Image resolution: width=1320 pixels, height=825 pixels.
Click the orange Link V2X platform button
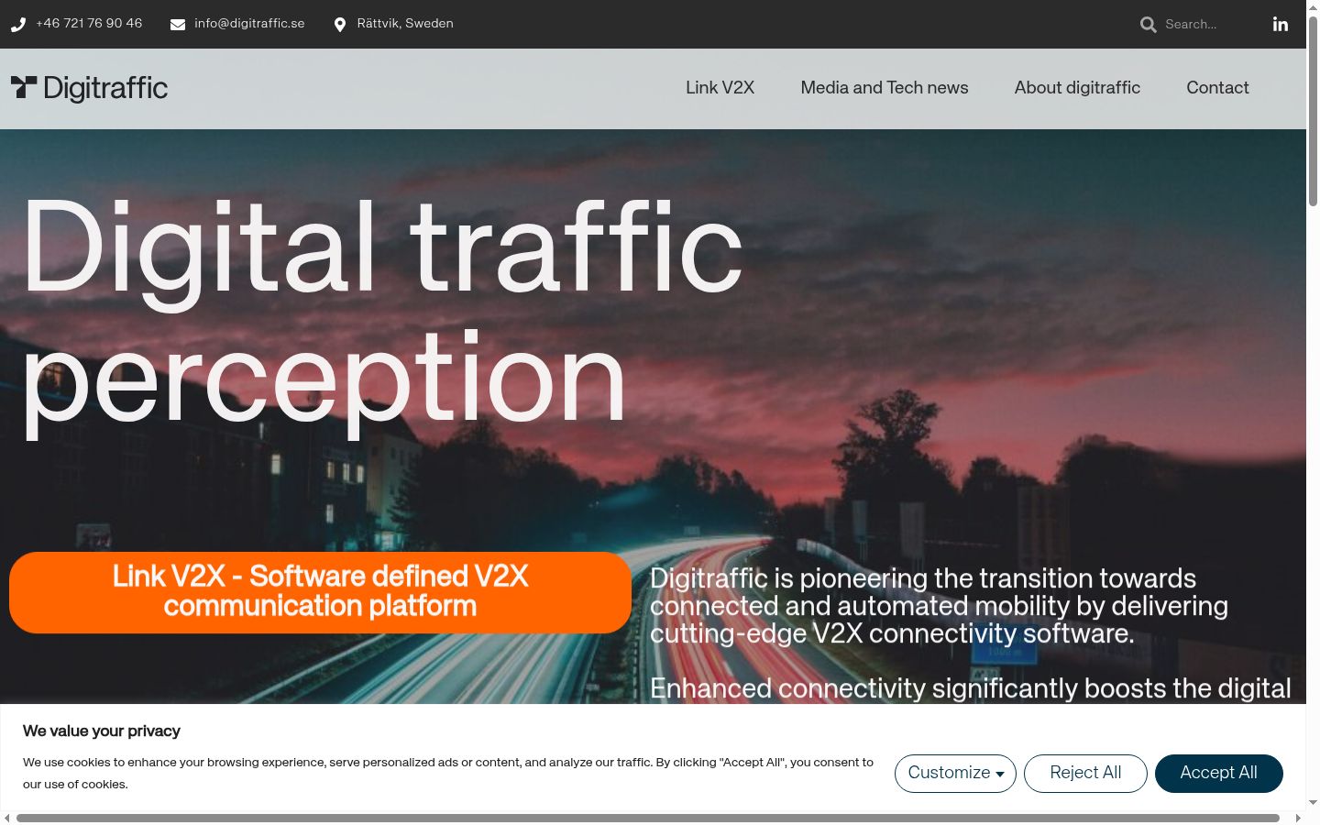pos(320,592)
